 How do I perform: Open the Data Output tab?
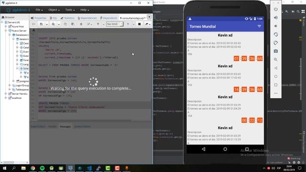tap(38, 127)
